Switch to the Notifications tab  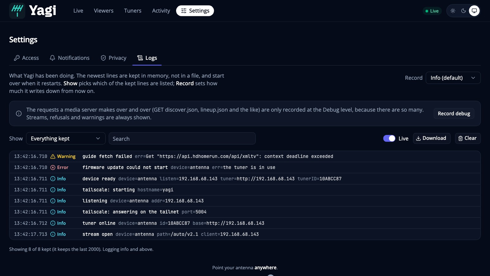point(70,58)
